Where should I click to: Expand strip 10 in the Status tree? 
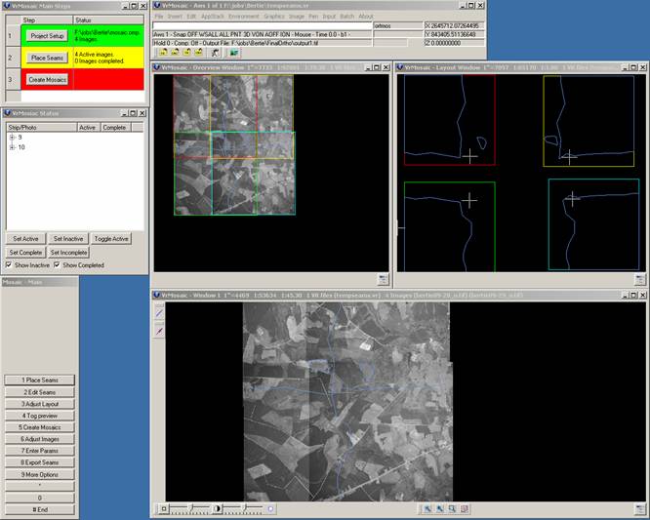point(12,147)
